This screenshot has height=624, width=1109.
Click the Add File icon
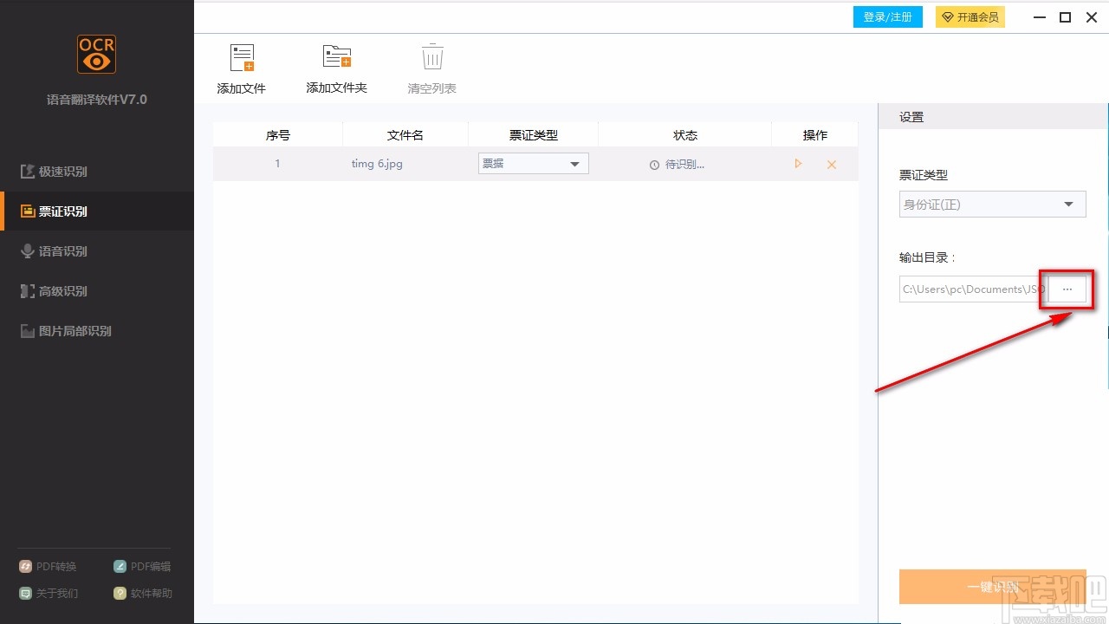[x=242, y=57]
